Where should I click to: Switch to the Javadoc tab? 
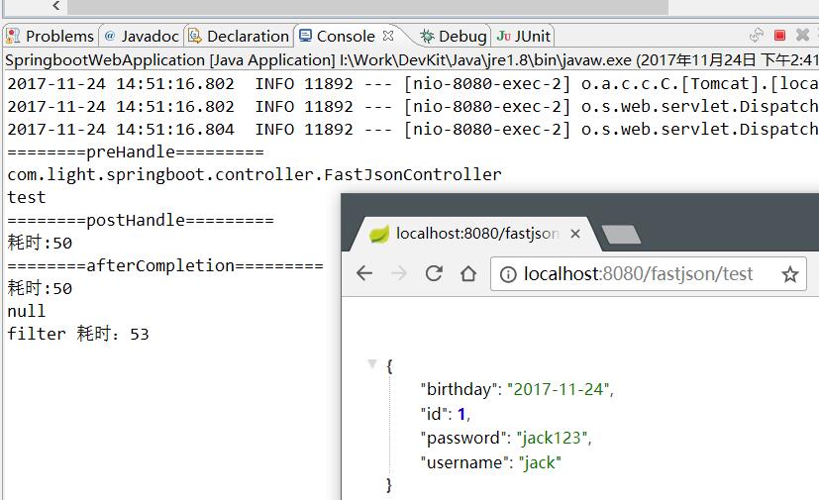click(x=142, y=36)
